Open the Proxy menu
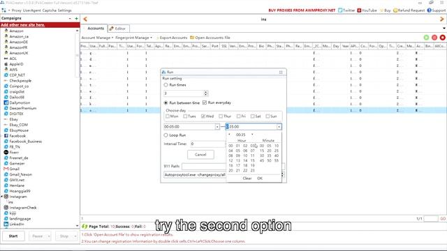This screenshot has height=251, width=447. point(16,10)
